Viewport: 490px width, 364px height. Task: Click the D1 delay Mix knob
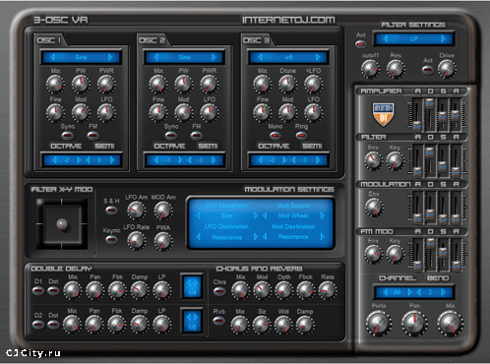tap(73, 290)
